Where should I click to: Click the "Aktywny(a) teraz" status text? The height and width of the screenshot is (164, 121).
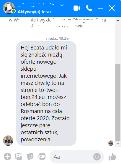[35, 12]
